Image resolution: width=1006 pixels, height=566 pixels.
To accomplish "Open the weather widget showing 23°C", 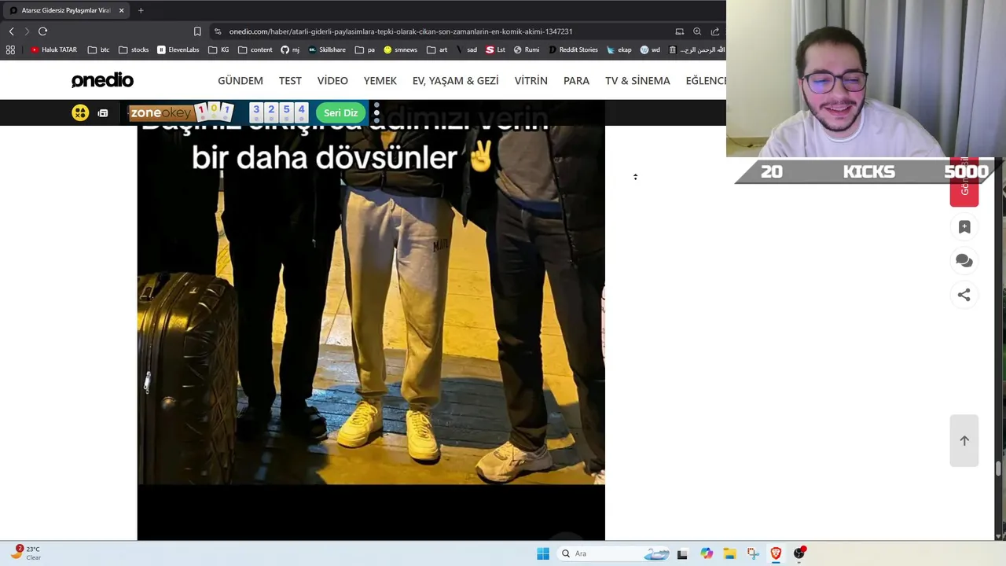I will 26,553.
